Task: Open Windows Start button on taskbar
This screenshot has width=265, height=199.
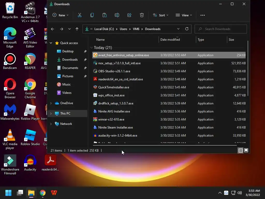Action: [8, 193]
